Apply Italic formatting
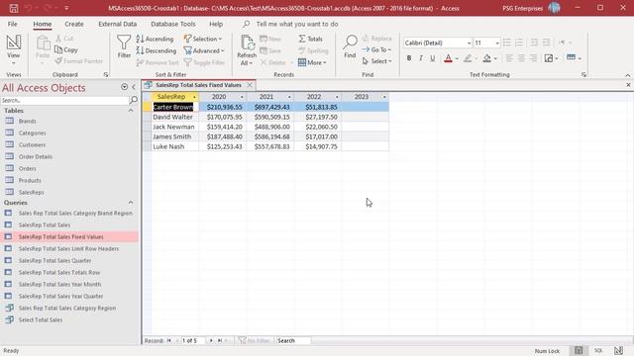The height and width of the screenshot is (356, 634). click(x=421, y=58)
